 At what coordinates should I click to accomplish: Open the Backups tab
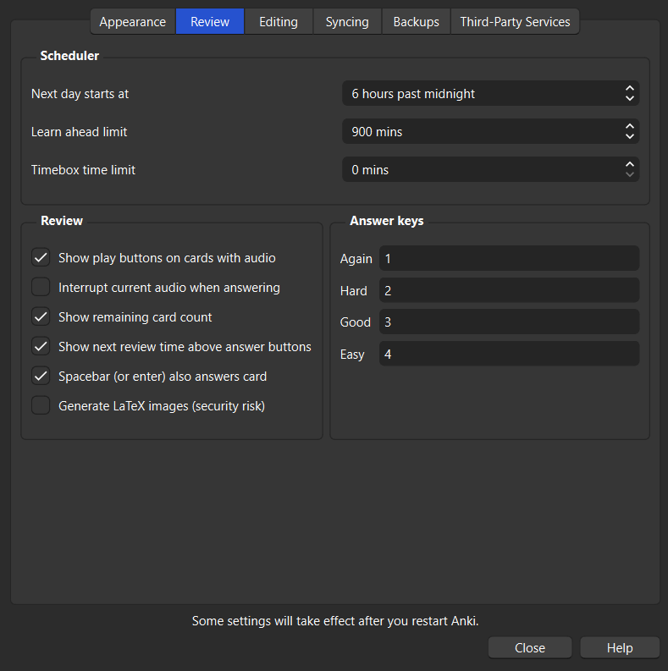[x=417, y=21]
